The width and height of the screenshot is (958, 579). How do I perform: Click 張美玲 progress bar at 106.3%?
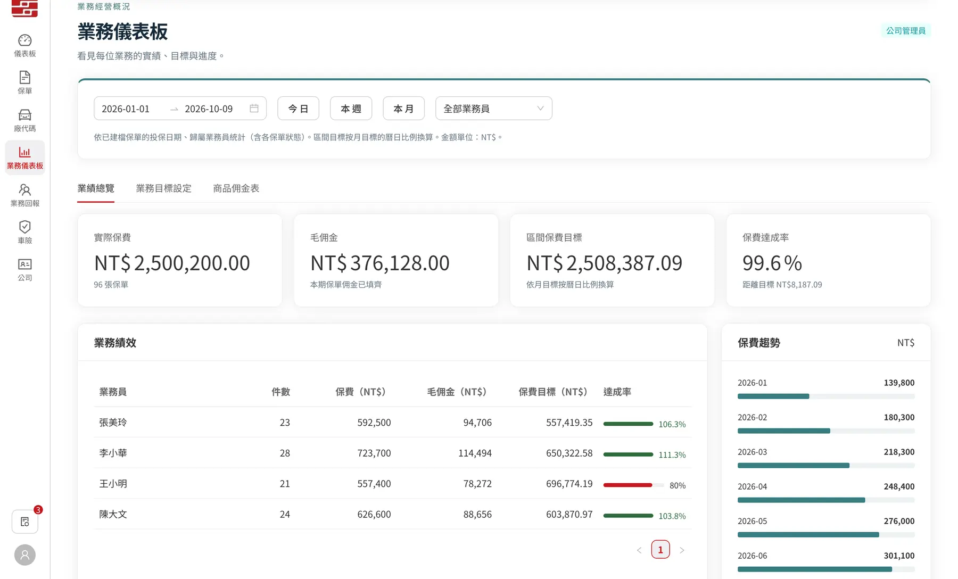coord(628,424)
